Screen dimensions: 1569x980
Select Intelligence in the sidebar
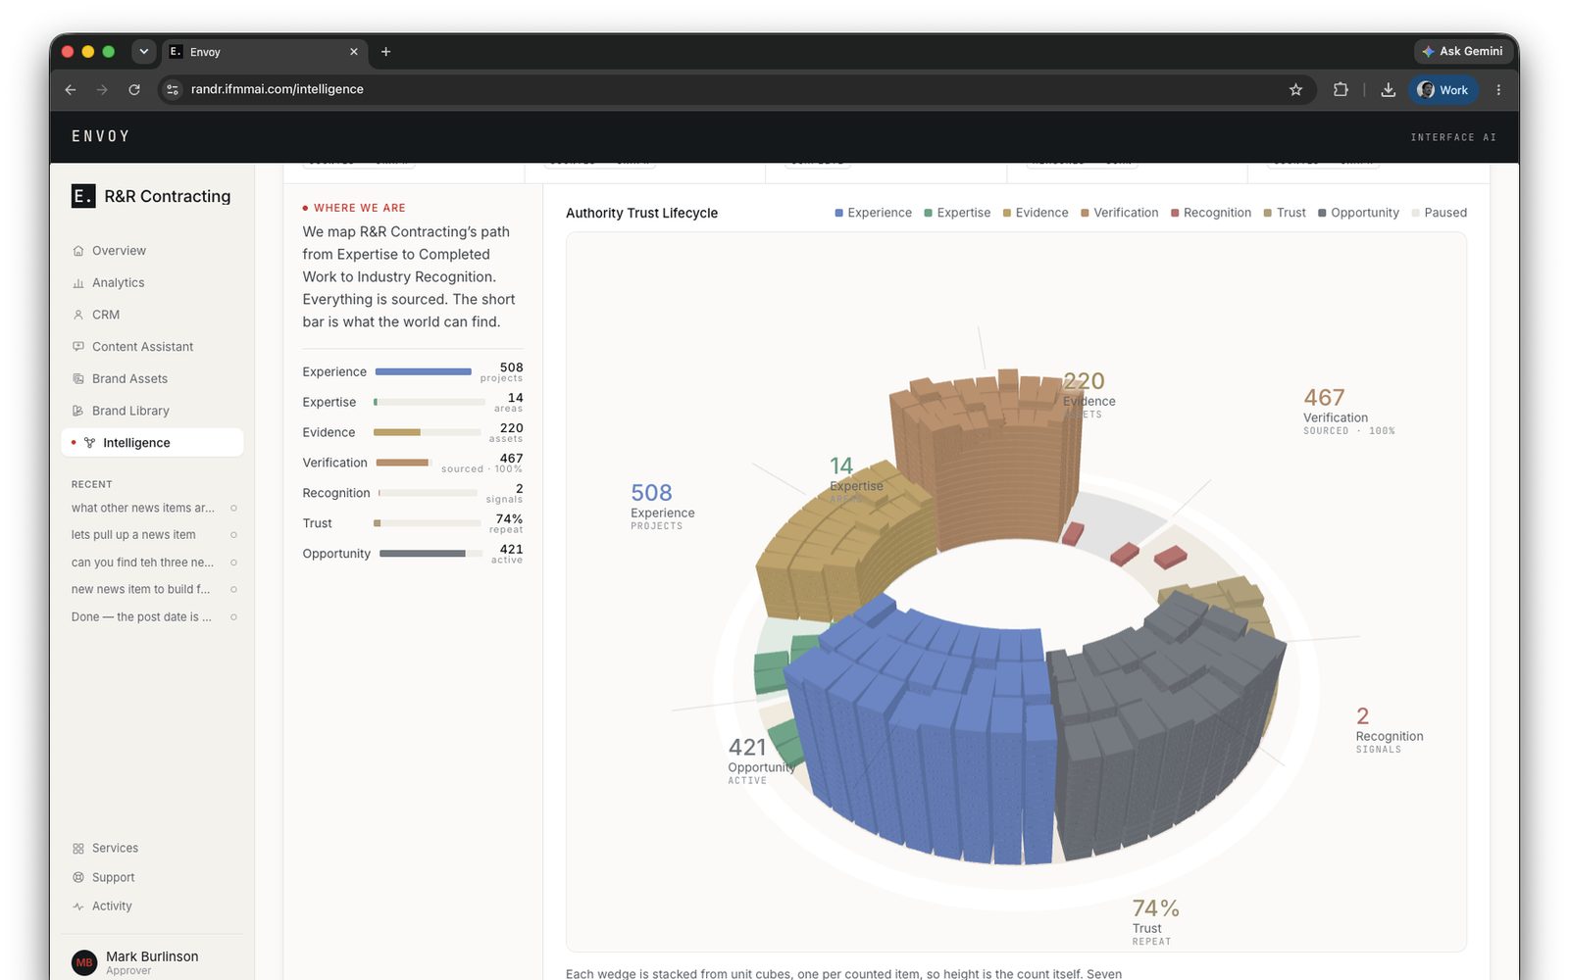(x=152, y=443)
